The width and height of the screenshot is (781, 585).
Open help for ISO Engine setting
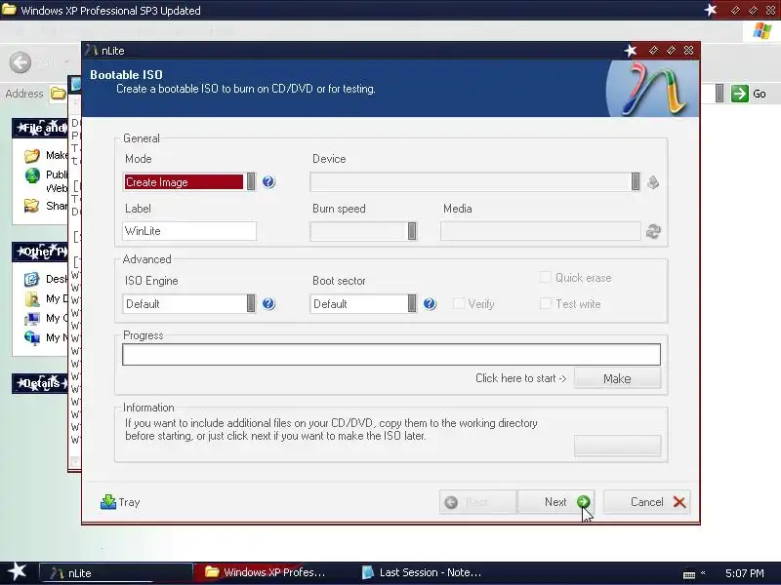268,303
